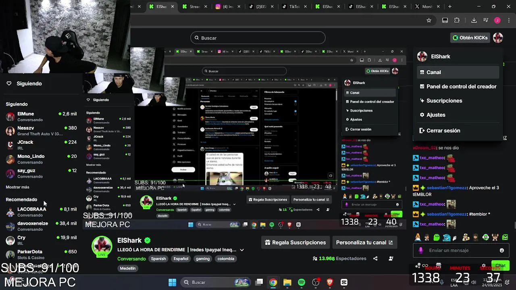Open davooxeneize recommended channel
The image size is (516, 290).
tap(41, 226)
